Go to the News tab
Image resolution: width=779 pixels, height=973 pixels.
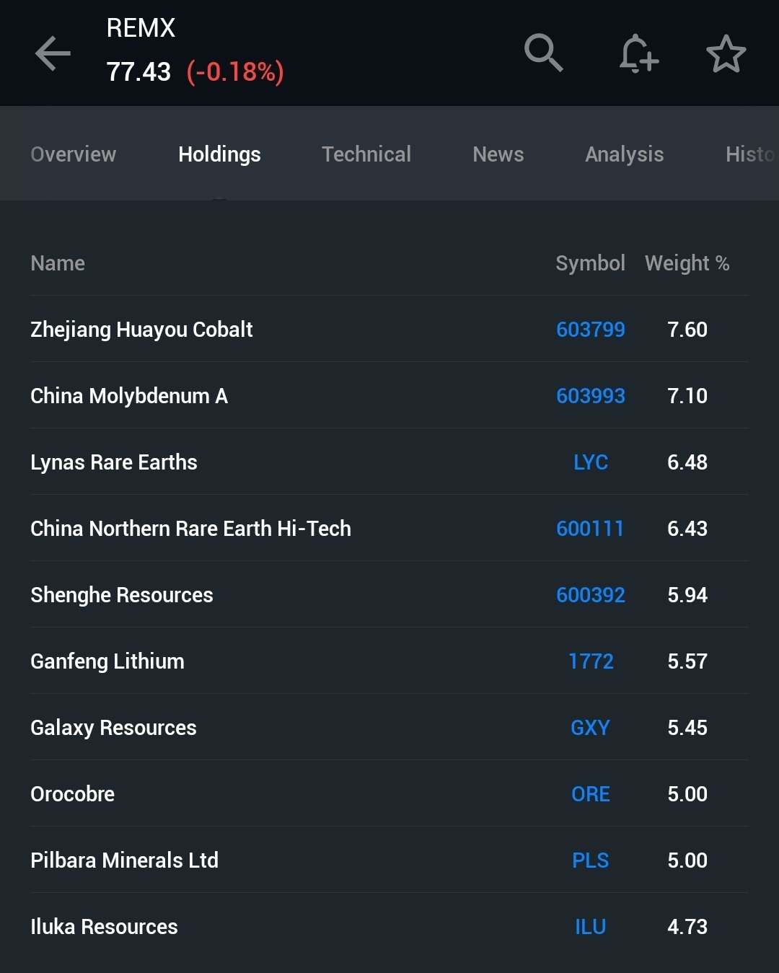498,154
